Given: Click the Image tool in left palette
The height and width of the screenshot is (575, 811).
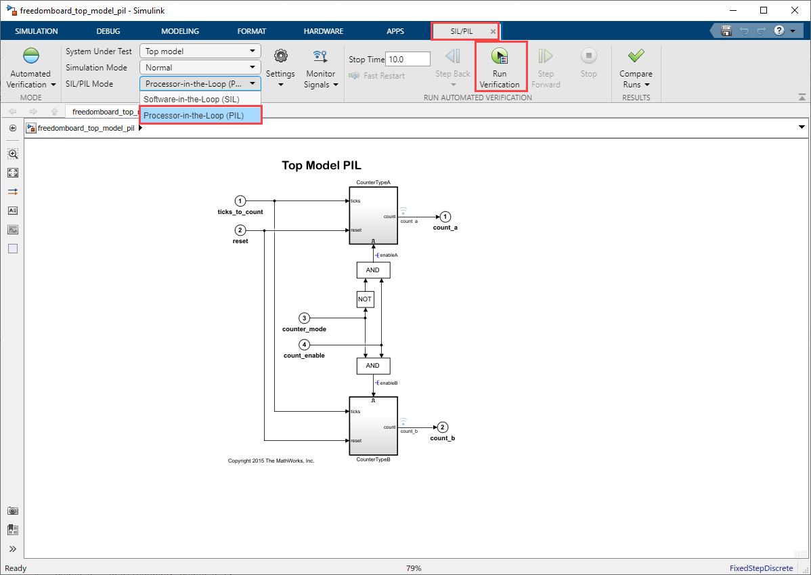Looking at the screenshot, I should click(13, 230).
